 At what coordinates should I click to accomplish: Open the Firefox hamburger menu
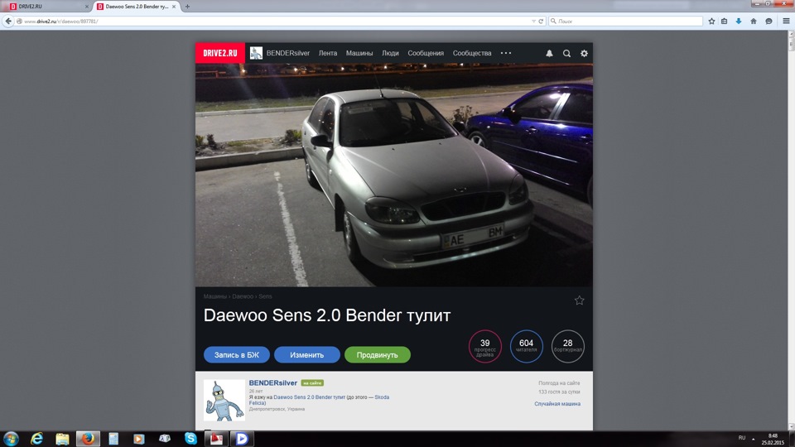click(786, 22)
